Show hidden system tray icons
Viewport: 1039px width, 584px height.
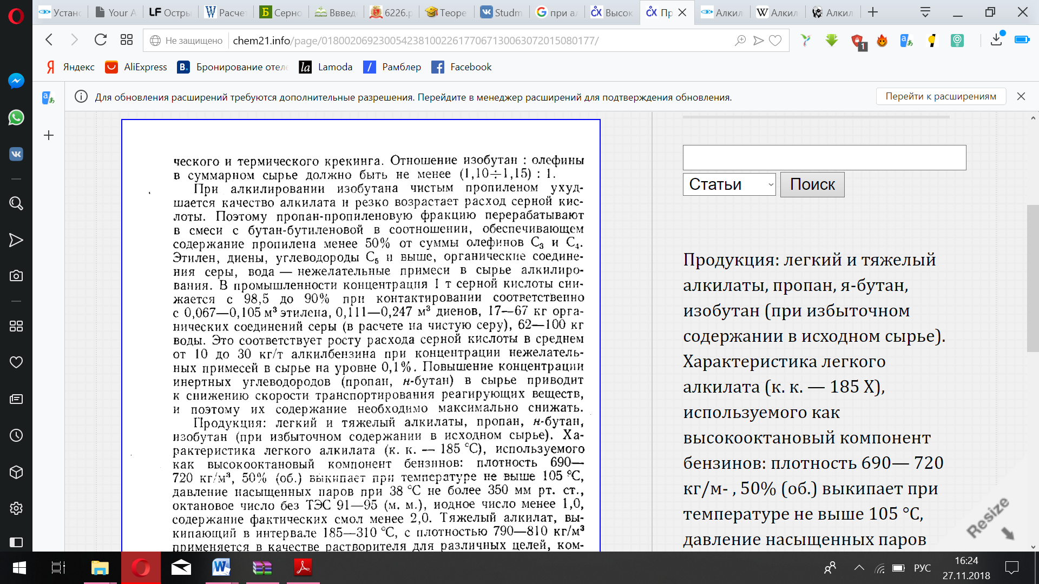click(859, 568)
